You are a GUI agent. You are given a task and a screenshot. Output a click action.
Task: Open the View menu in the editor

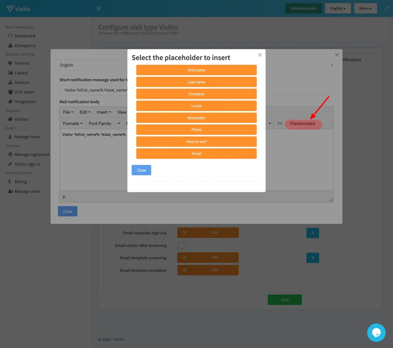[x=122, y=112]
